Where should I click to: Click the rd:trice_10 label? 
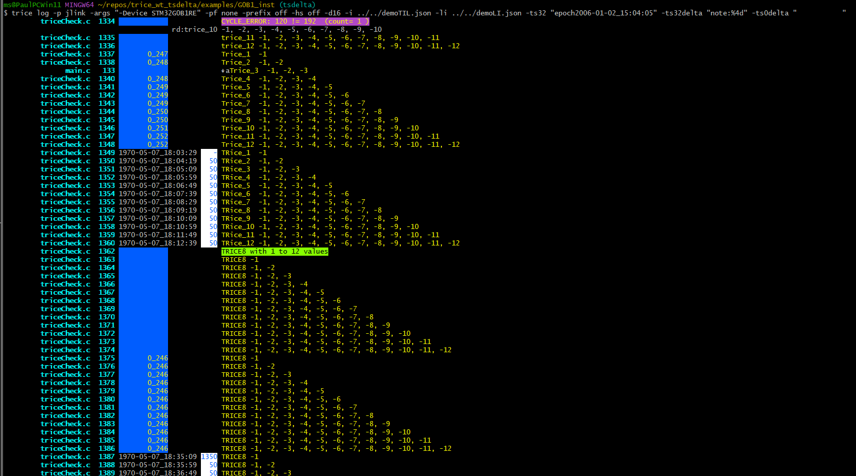pyautogui.click(x=195, y=29)
